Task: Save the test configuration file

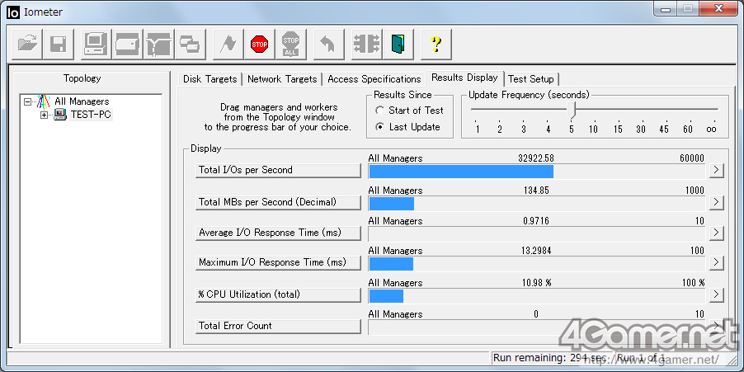Action: 59,44
